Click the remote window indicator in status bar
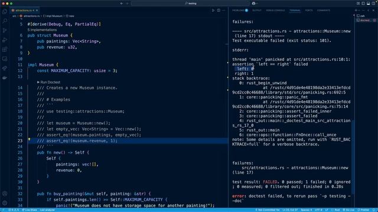 [x=3, y=210]
